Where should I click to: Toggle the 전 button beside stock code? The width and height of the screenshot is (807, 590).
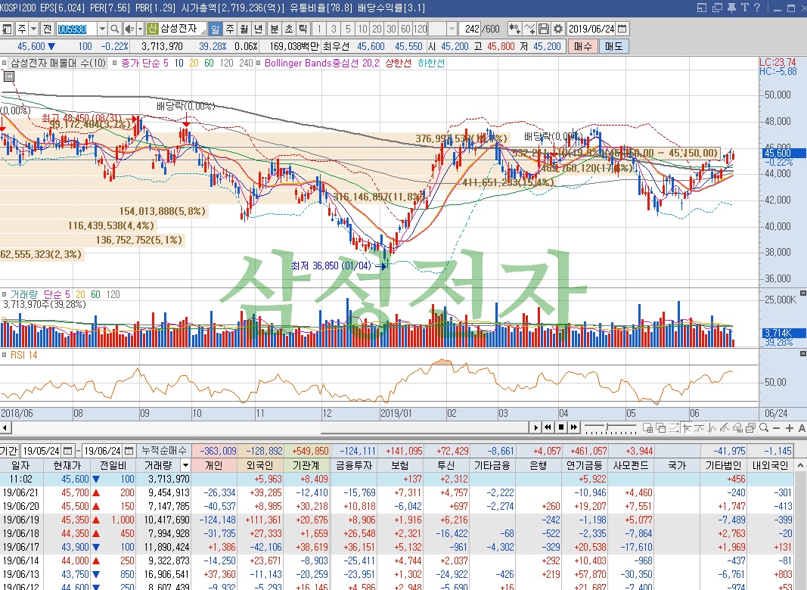point(48,29)
